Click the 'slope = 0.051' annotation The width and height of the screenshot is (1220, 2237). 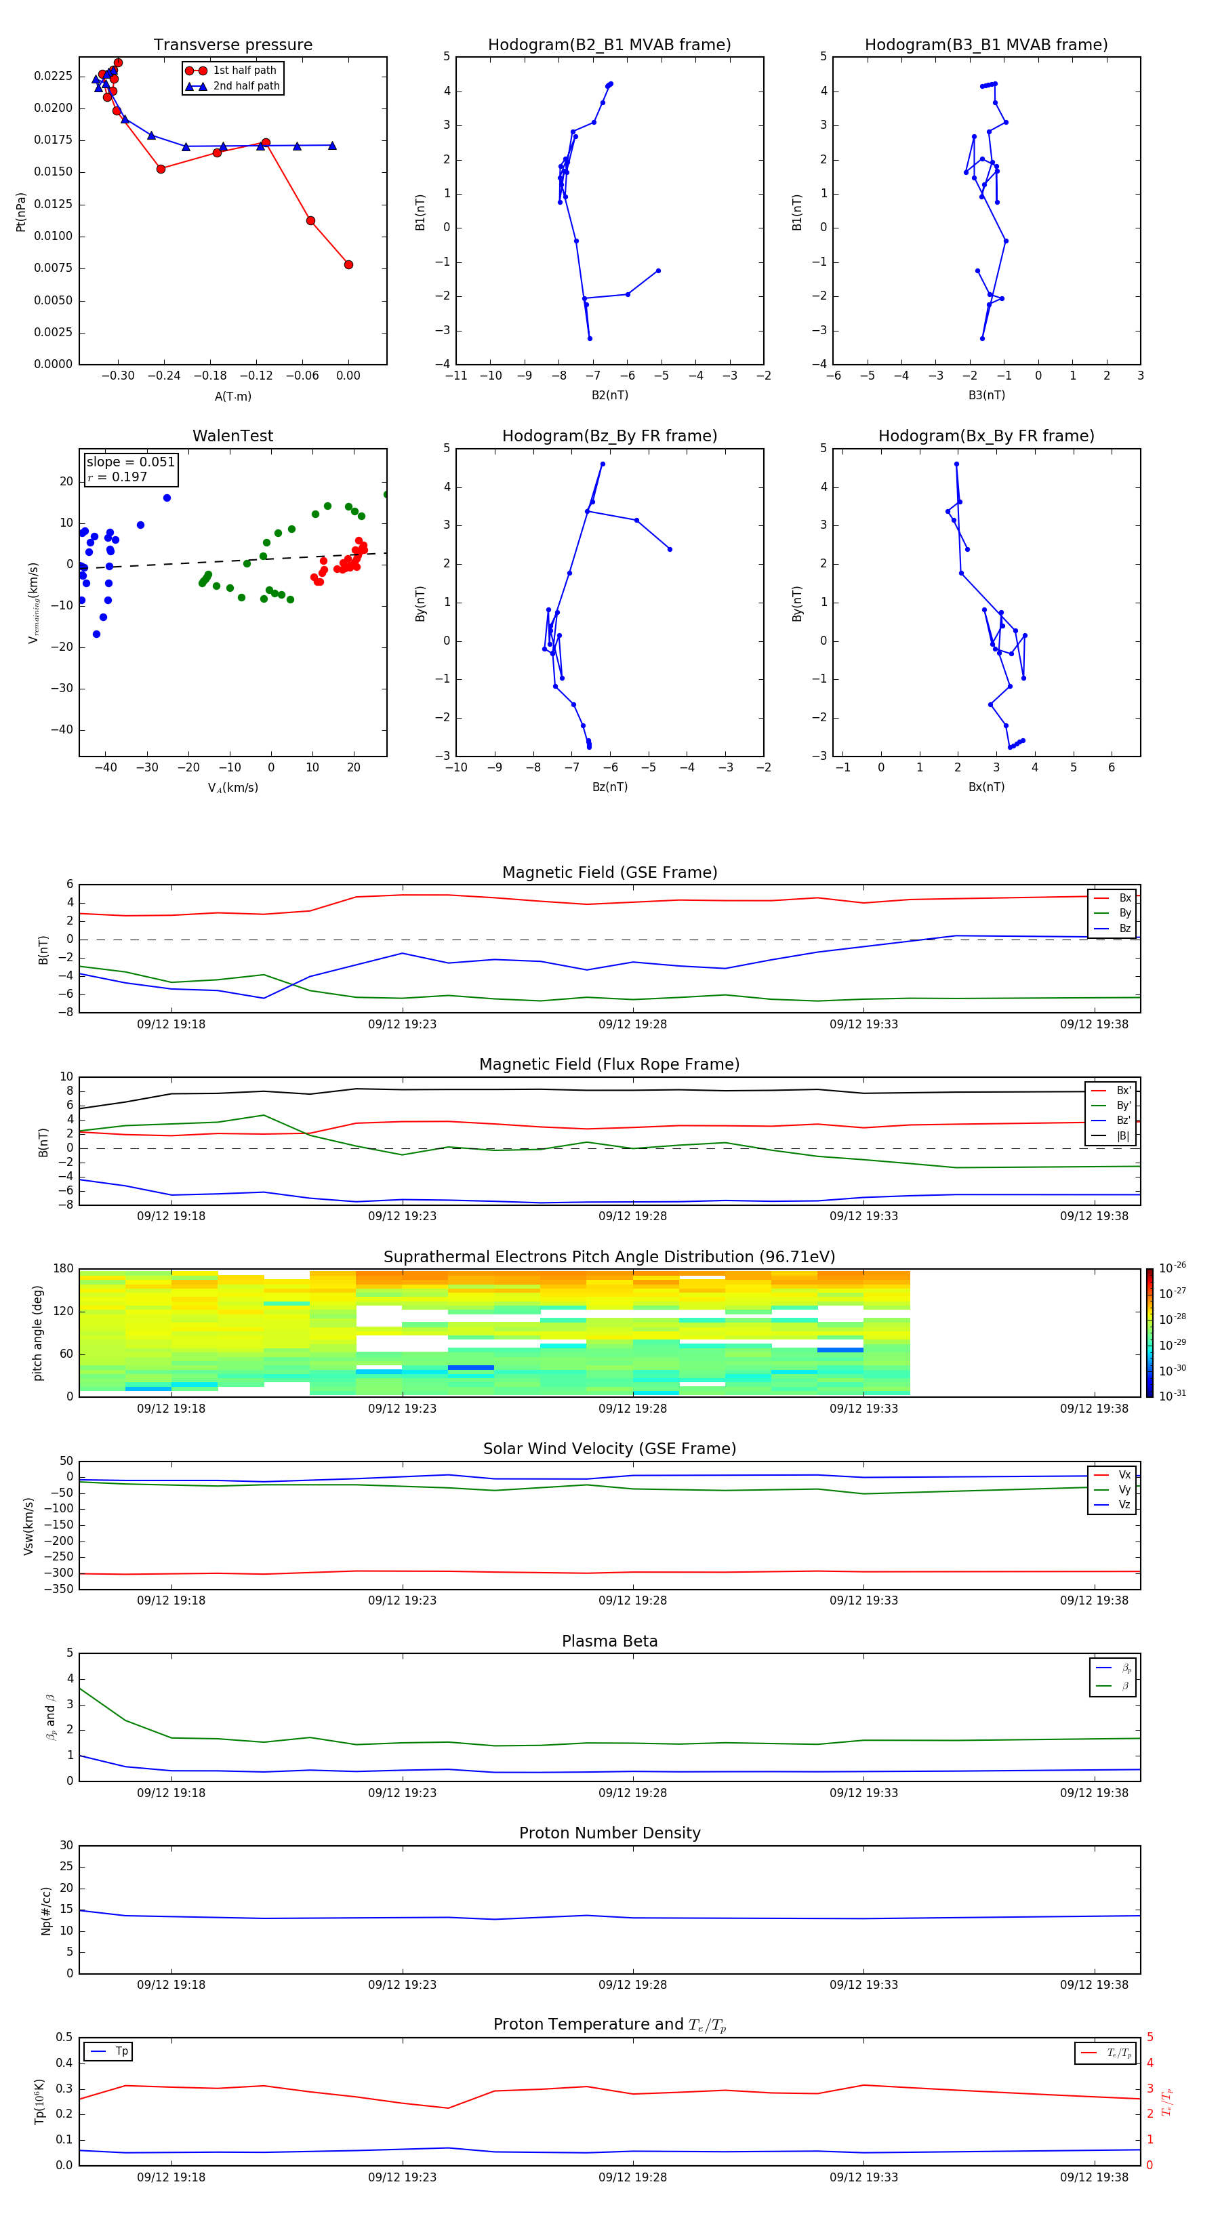[x=131, y=462]
